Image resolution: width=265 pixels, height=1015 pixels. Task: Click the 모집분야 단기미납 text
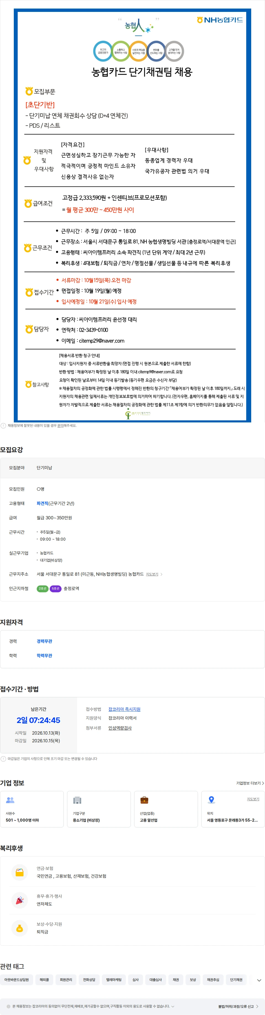tap(44, 468)
